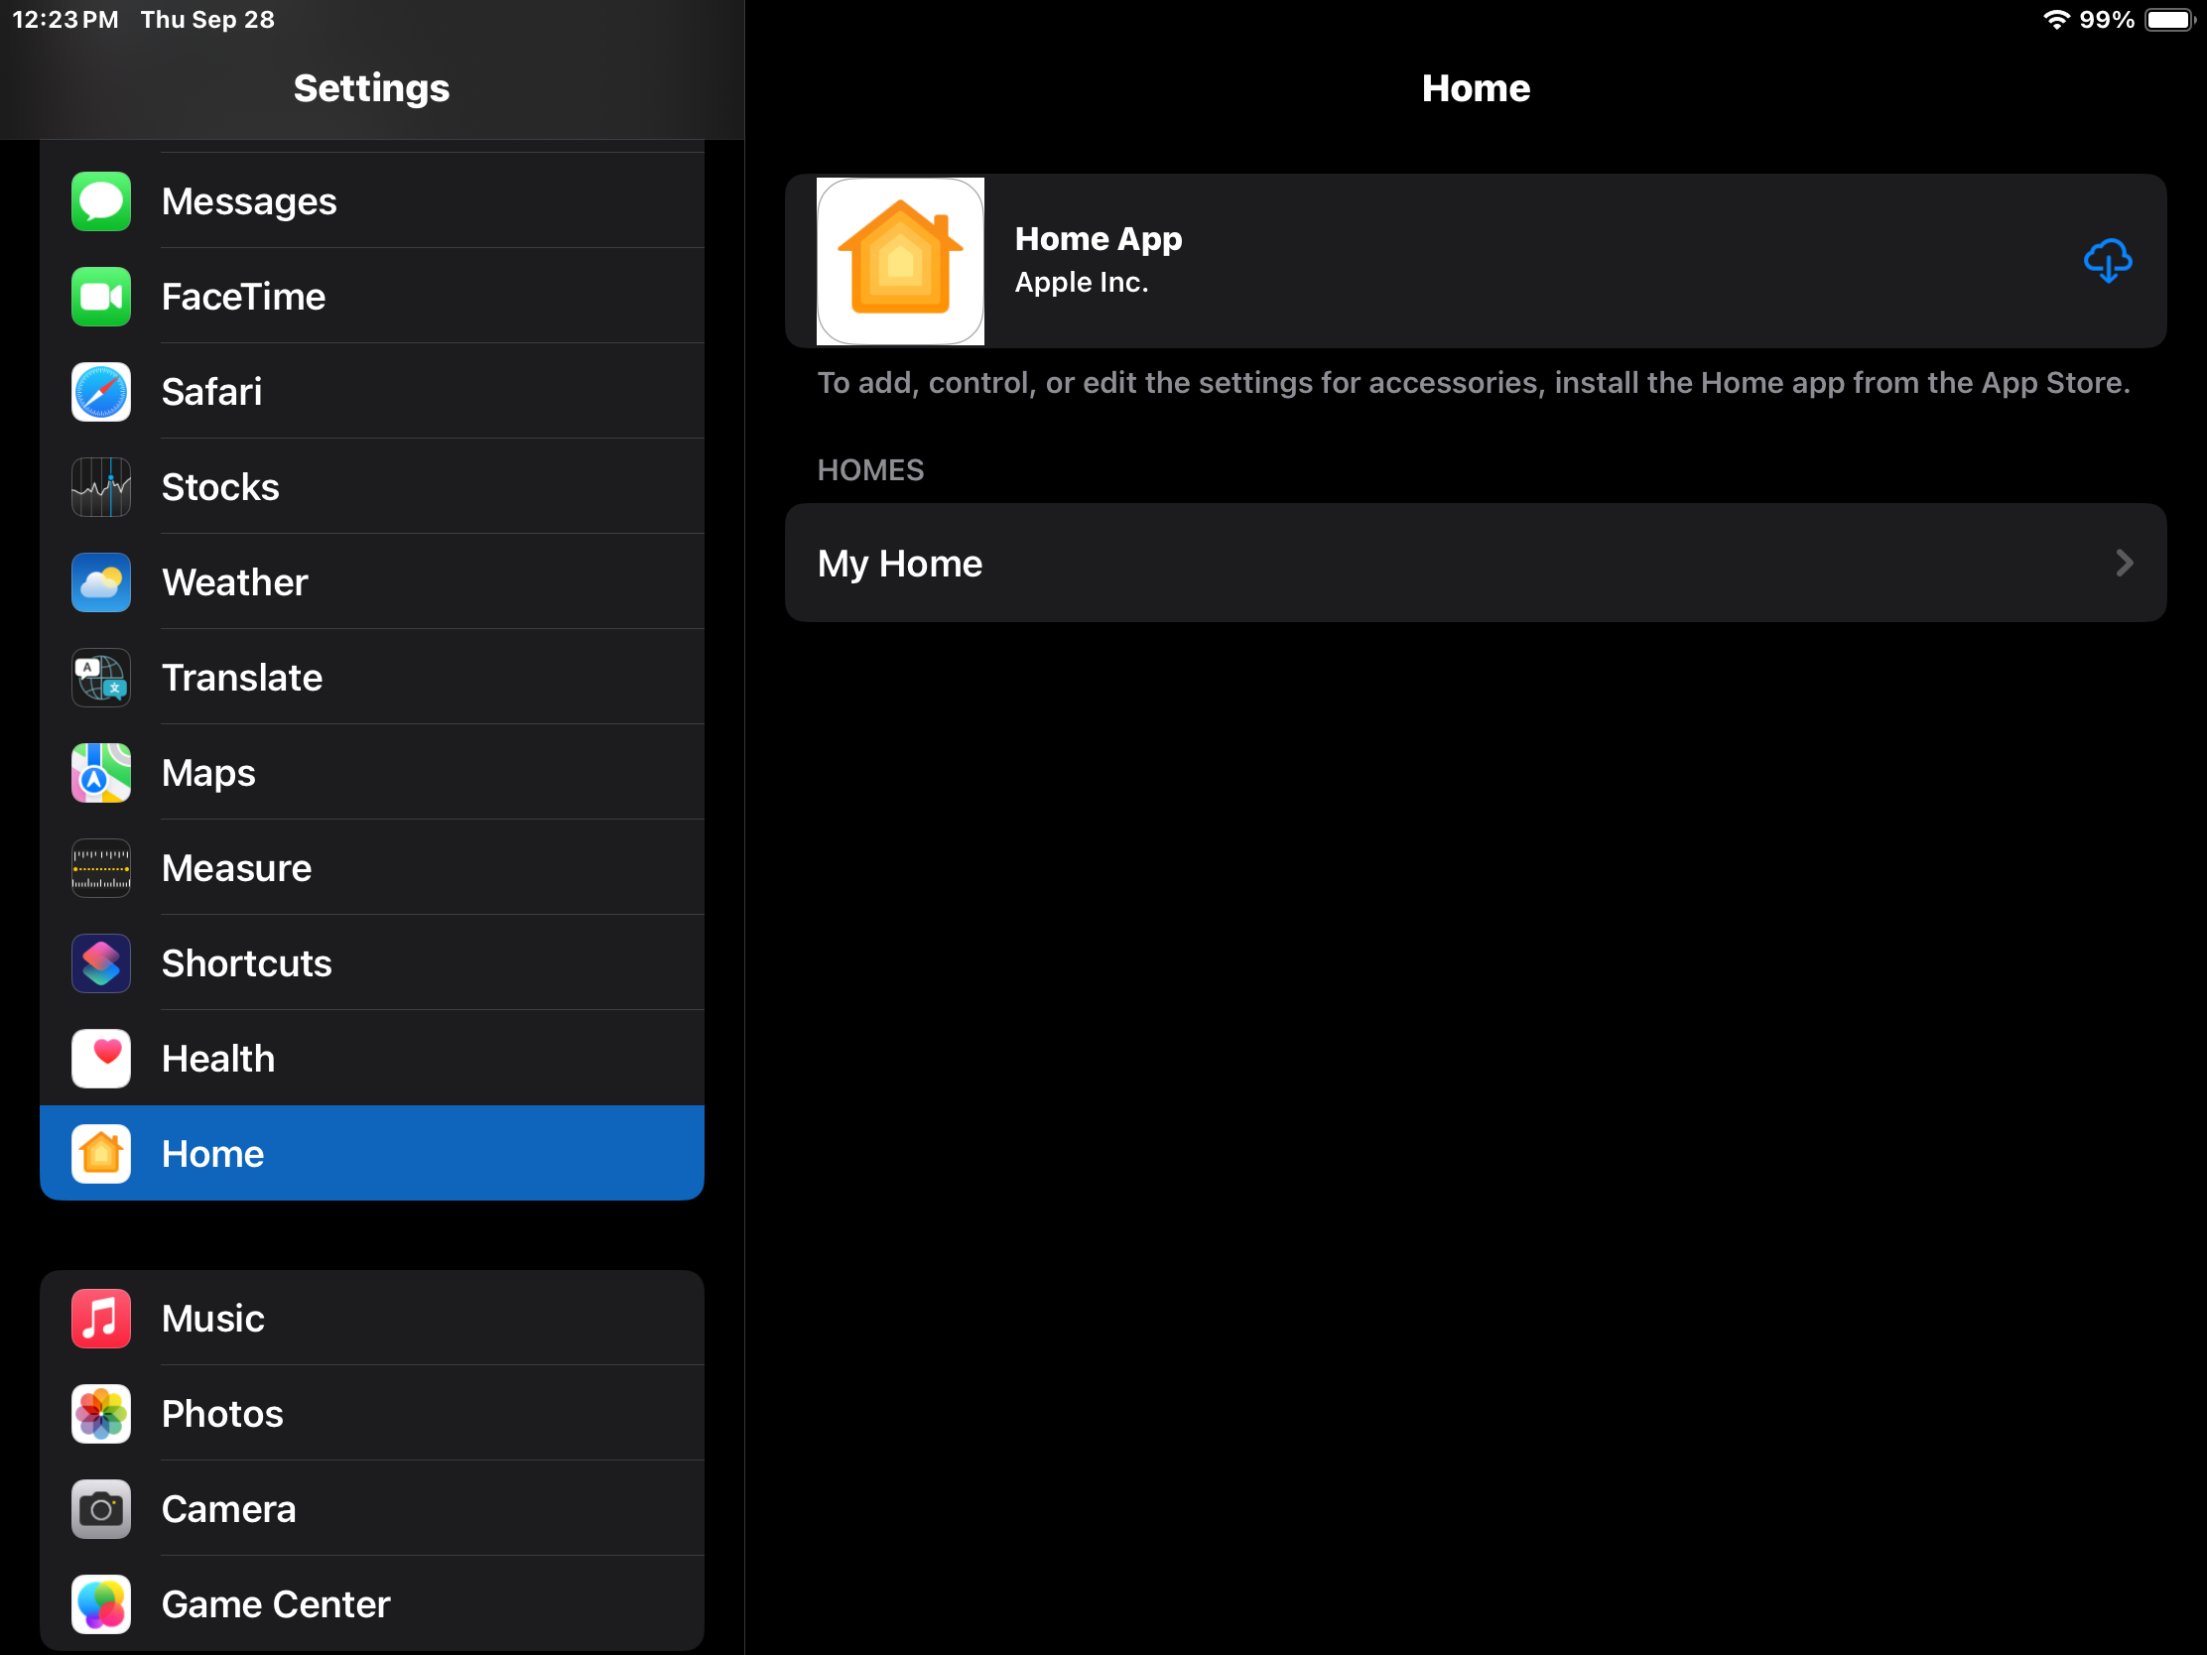This screenshot has height=1655, width=2207.
Task: Select the Game Center icon
Action: (x=101, y=1604)
